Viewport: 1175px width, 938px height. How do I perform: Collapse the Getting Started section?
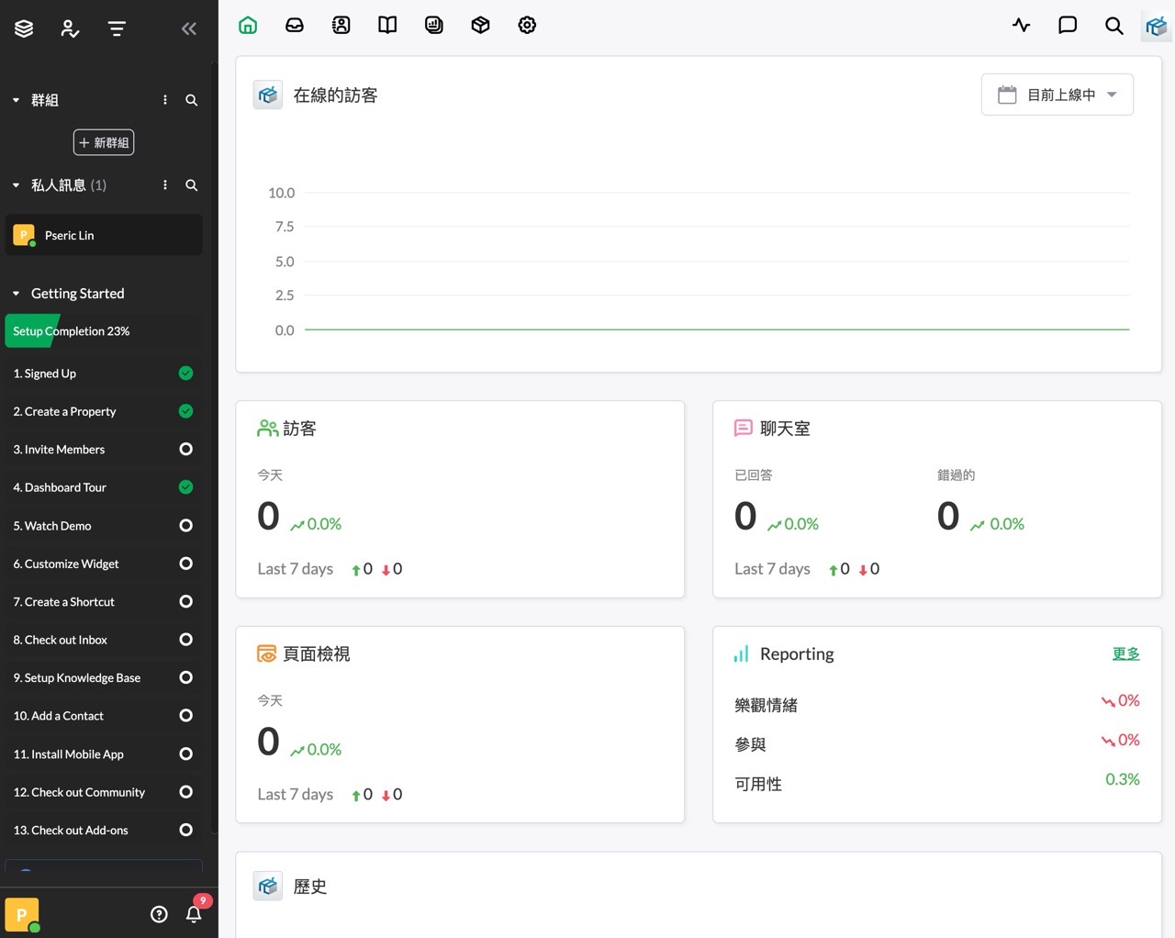coord(16,294)
